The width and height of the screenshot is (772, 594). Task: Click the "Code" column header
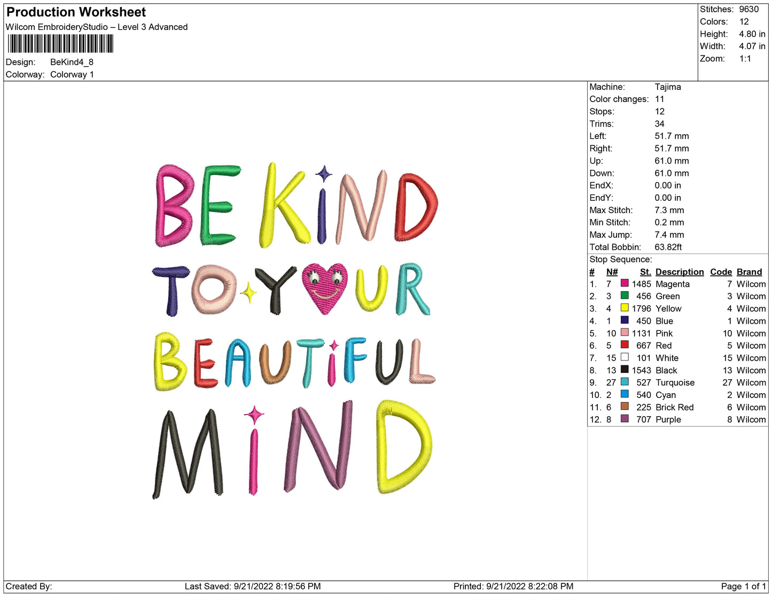point(721,272)
